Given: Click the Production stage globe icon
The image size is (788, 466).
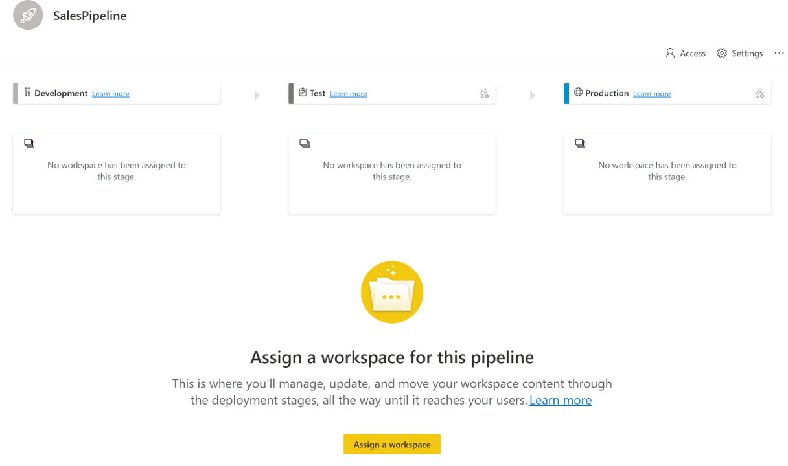Looking at the screenshot, I should (578, 93).
